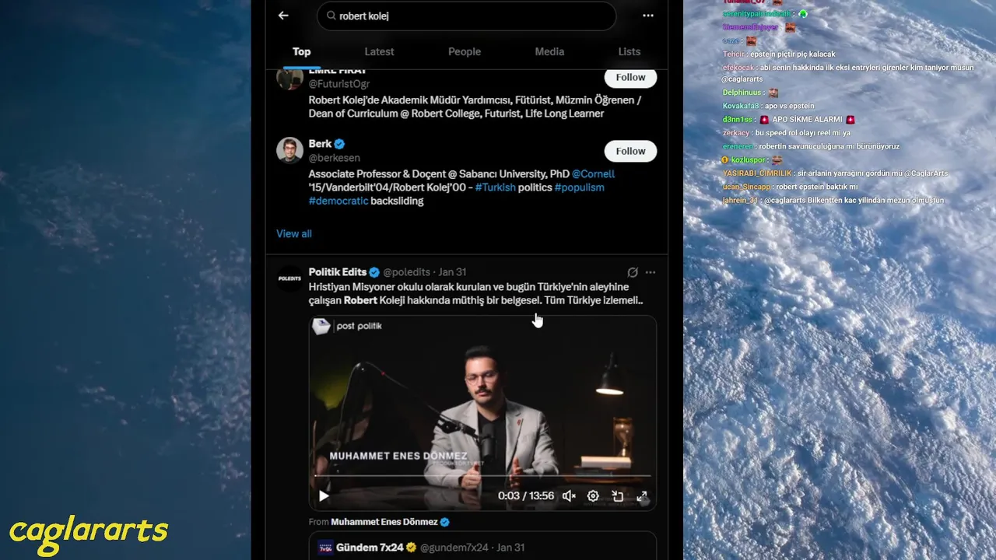Image resolution: width=996 pixels, height=560 pixels.
Task: Open Politik Edits post date Jan 31
Action: pos(452,272)
